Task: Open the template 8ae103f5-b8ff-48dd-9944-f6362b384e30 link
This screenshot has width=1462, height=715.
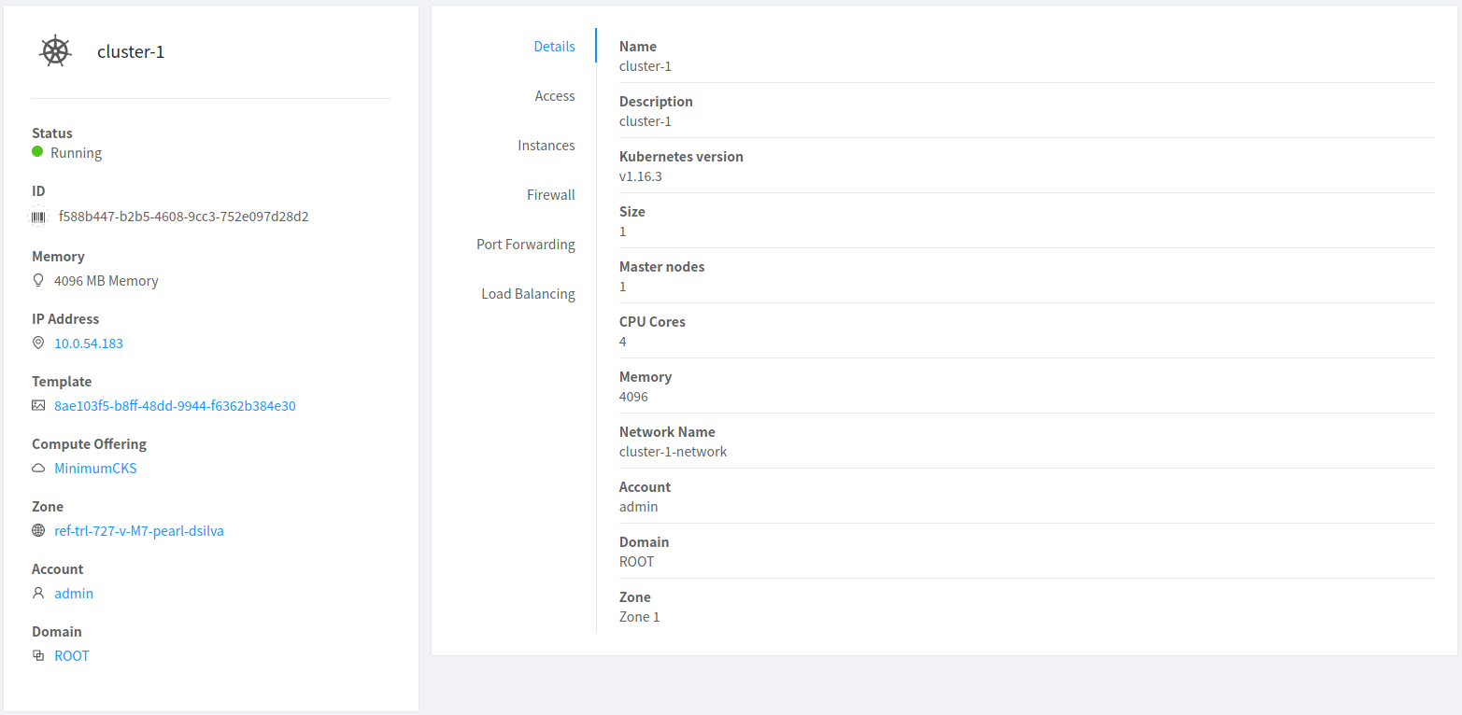Action: [175, 405]
